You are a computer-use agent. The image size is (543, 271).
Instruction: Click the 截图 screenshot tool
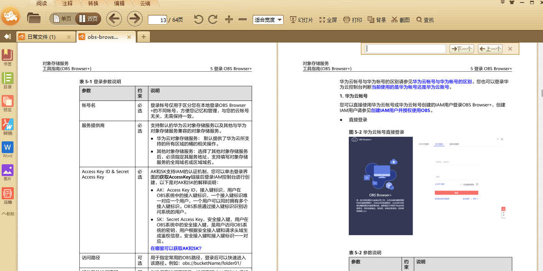coord(401,20)
